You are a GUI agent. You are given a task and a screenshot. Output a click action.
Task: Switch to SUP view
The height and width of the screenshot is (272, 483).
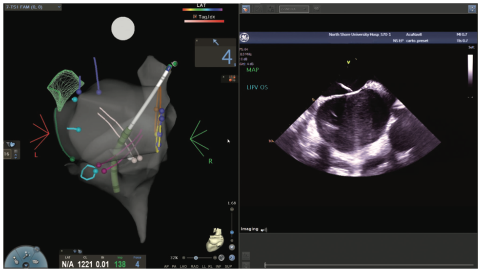coord(228,267)
